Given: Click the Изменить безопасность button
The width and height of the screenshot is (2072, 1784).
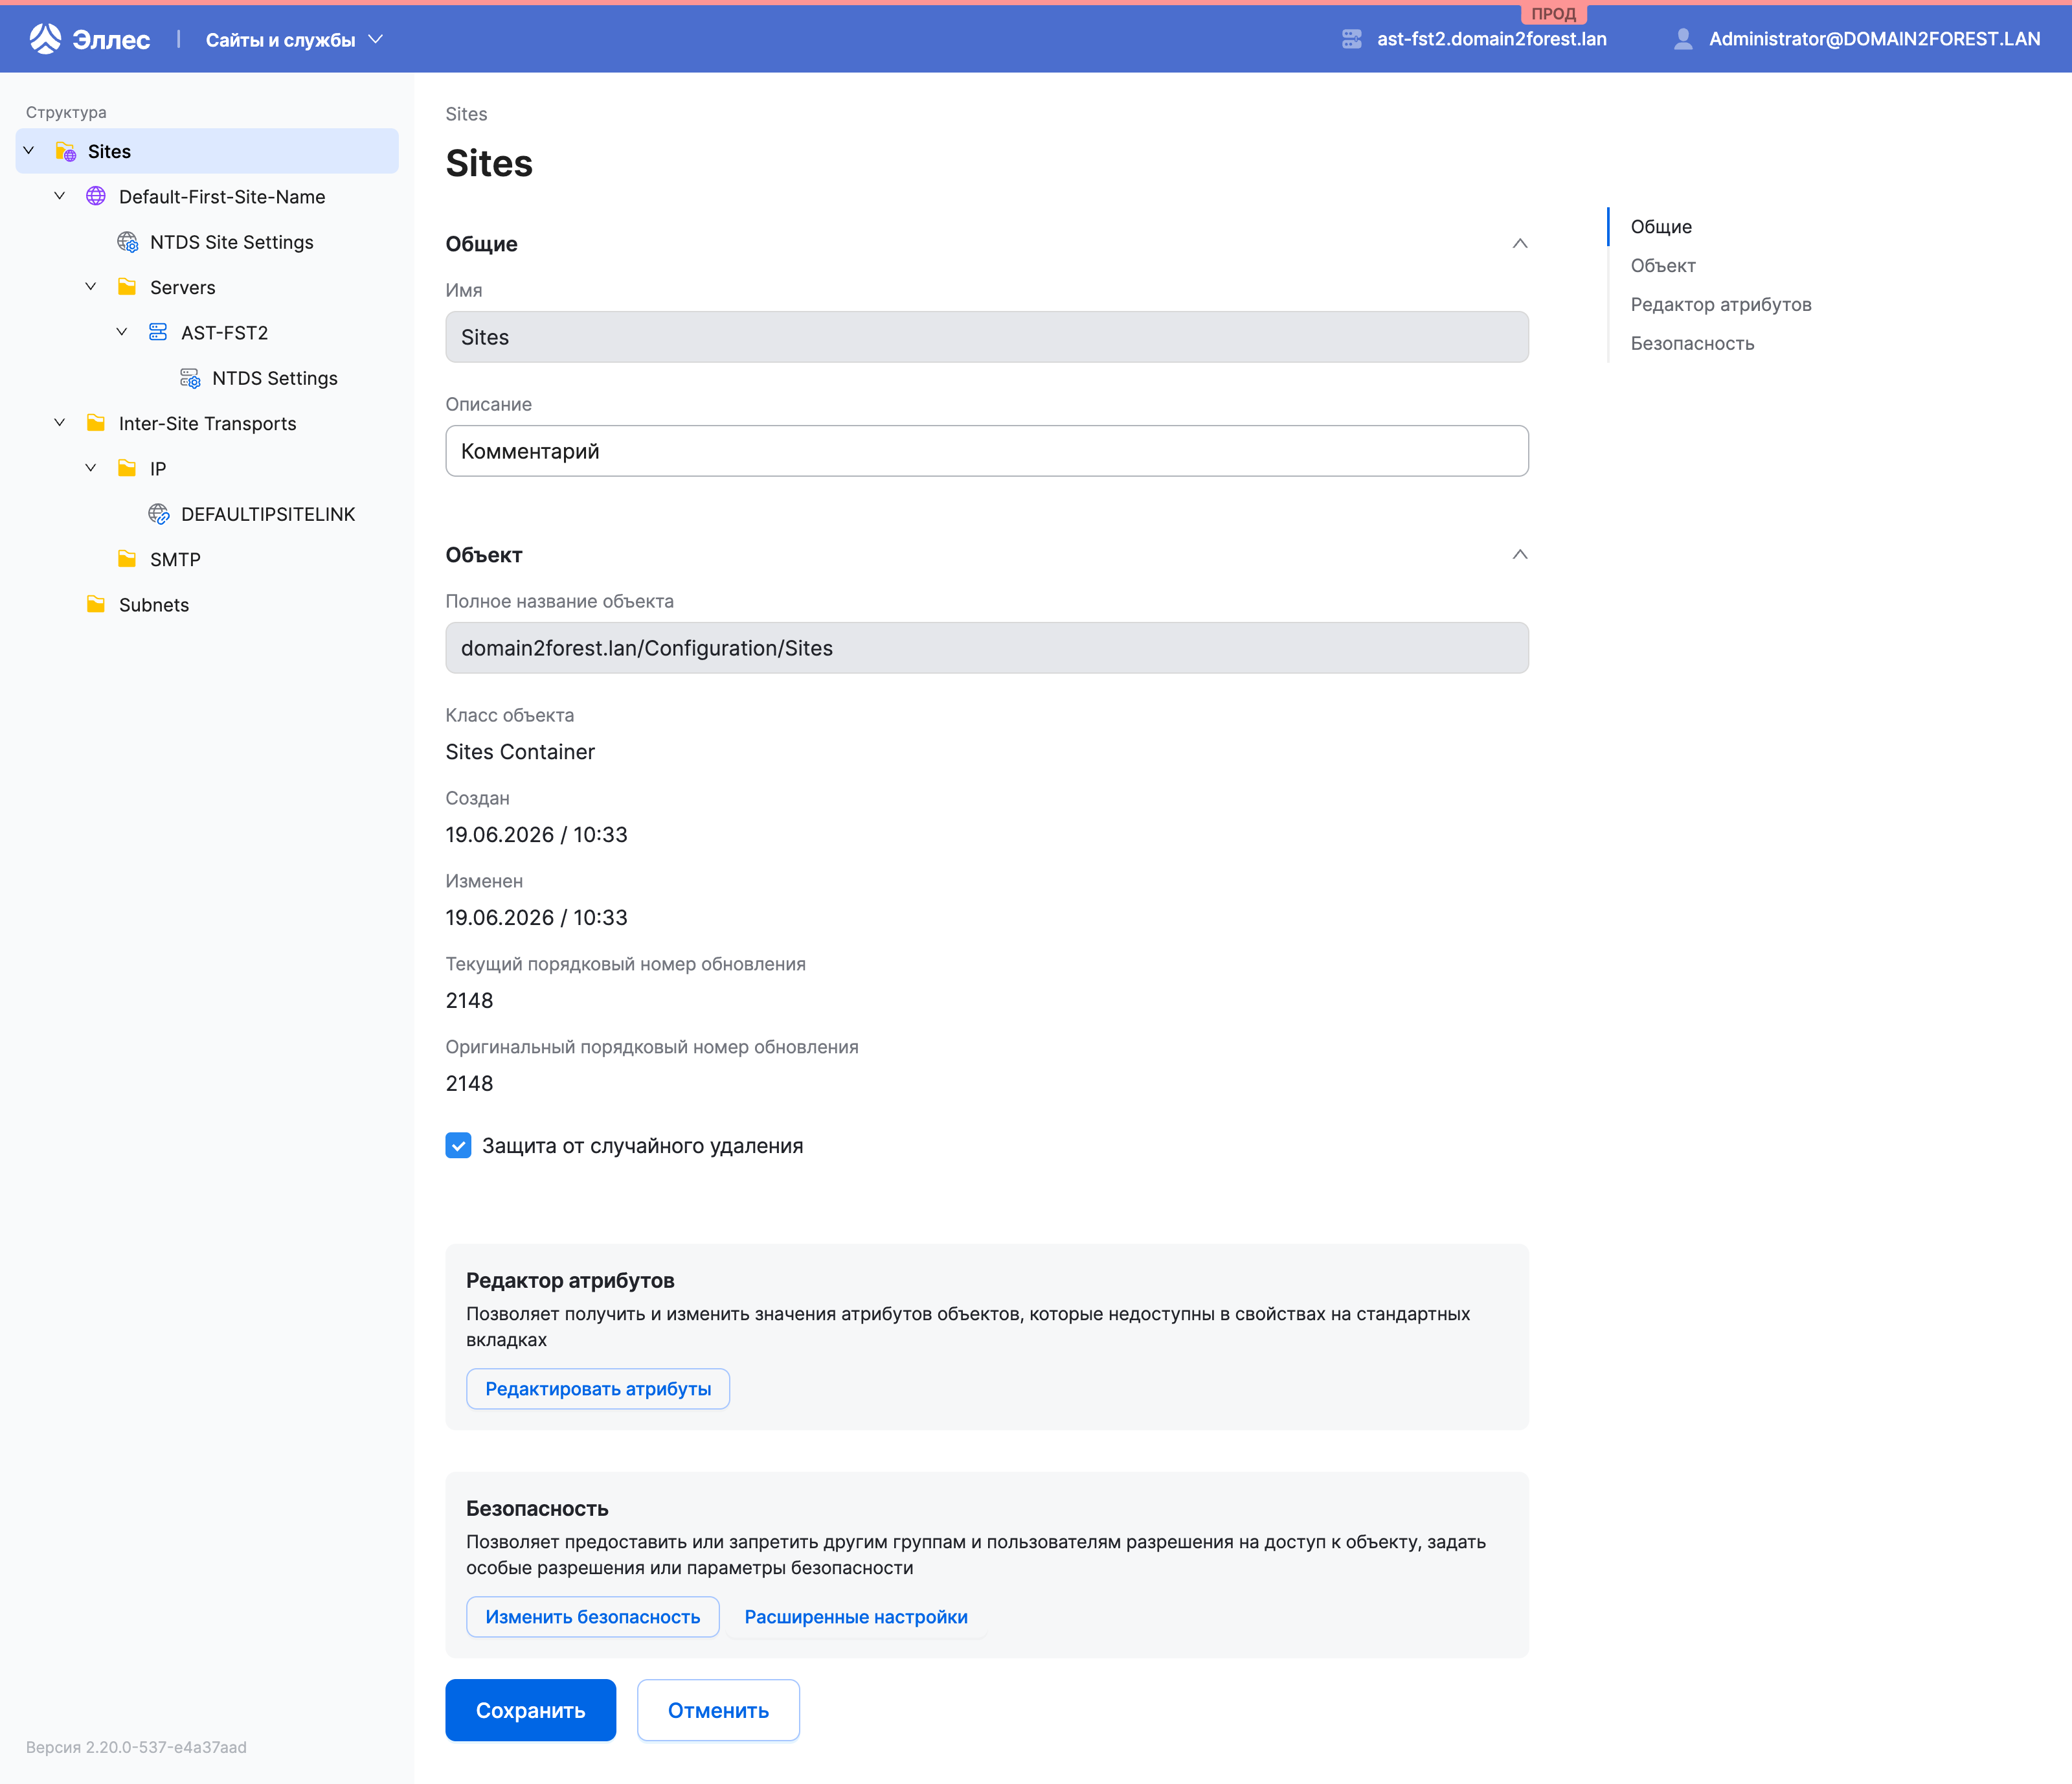Looking at the screenshot, I should pyautogui.click(x=593, y=1617).
